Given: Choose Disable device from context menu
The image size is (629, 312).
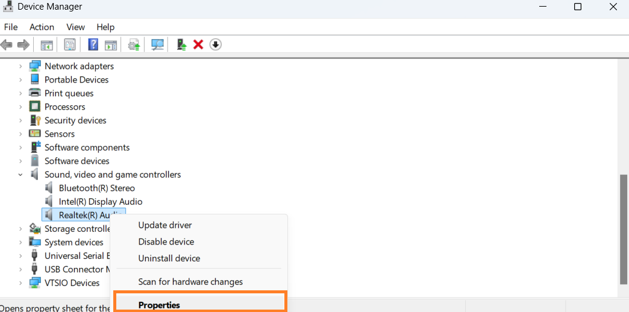Looking at the screenshot, I should click(199, 242).
